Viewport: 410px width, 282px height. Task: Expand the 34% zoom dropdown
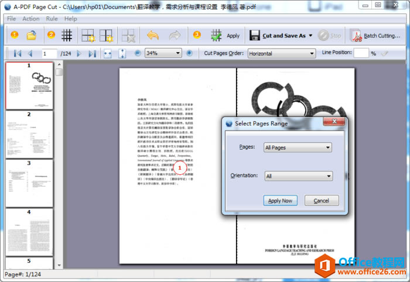point(178,53)
